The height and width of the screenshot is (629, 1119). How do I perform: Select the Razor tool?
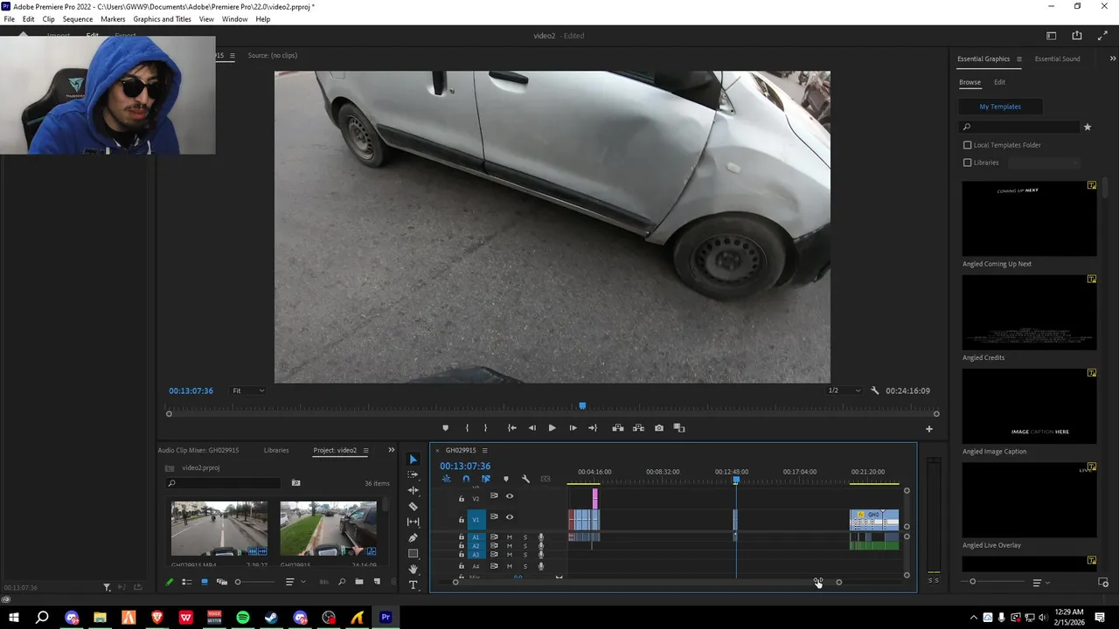tap(414, 507)
